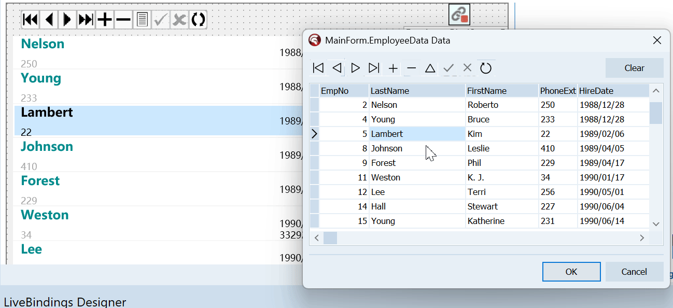This screenshot has height=308, width=673.
Task: Click the grid horizontal scrollbar right arrow
Action: coord(642,238)
